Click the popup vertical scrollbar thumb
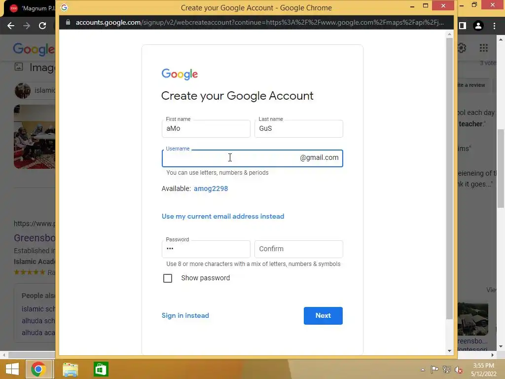Screen dimensions: 505x379 [x=449, y=179]
